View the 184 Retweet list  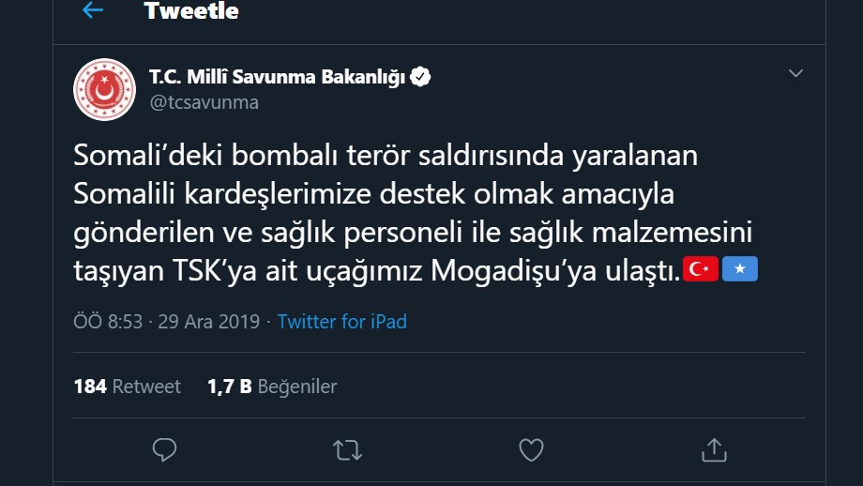[128, 387]
